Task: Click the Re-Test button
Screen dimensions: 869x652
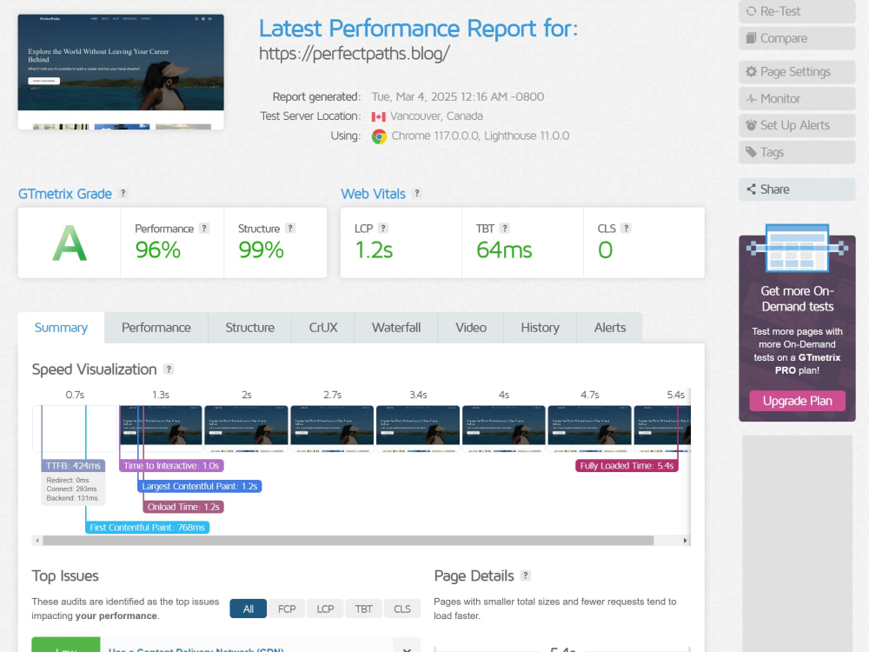Action: click(797, 11)
